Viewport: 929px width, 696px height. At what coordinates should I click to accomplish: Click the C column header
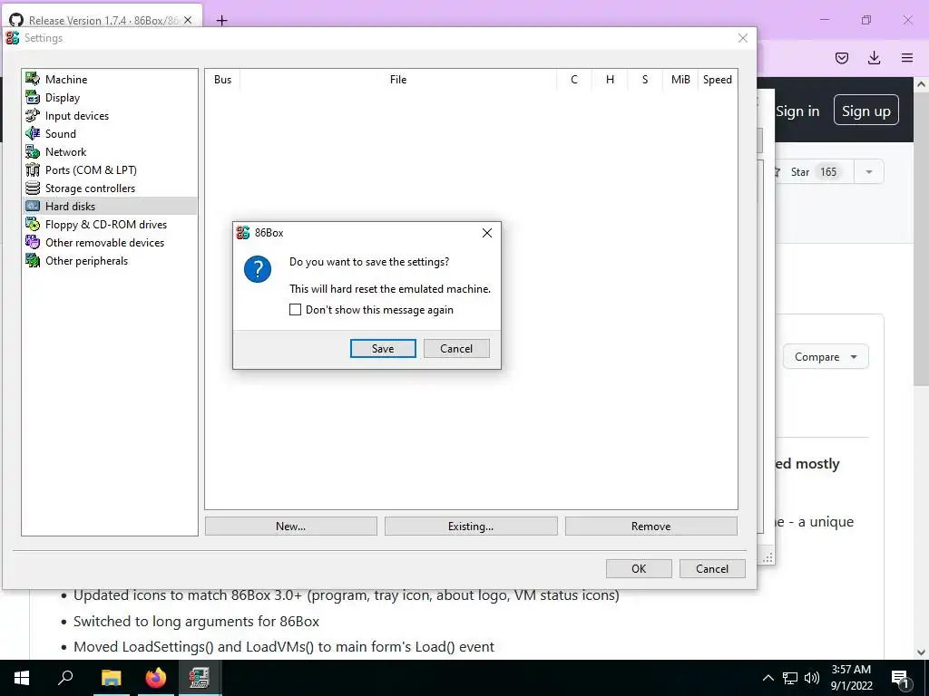point(574,80)
